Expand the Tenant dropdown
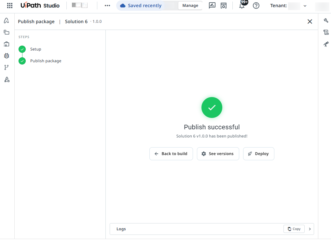 click(305, 6)
